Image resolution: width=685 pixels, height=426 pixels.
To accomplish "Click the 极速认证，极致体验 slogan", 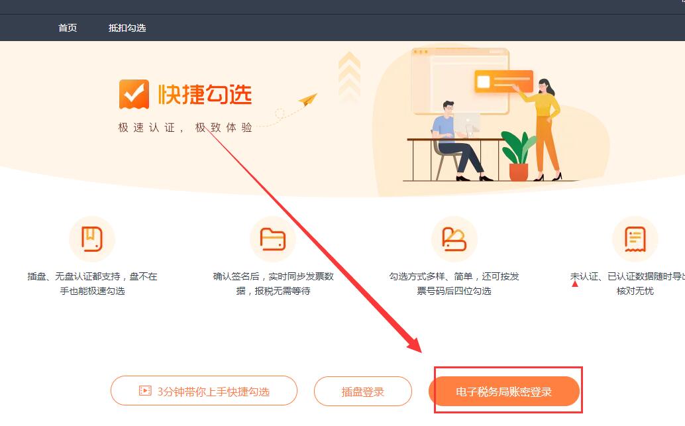I will click(x=185, y=128).
